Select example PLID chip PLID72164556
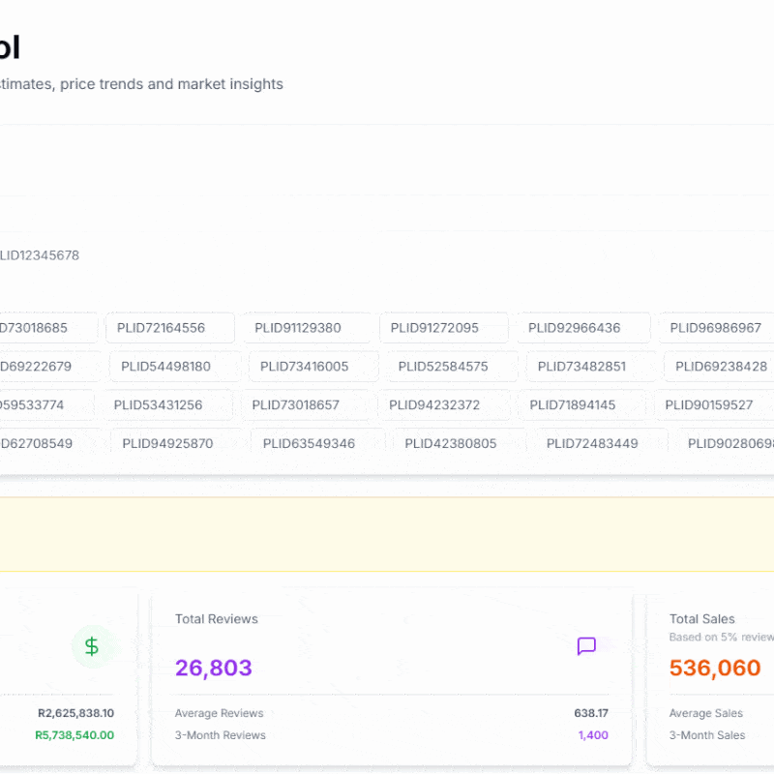This screenshot has height=774, width=774. pos(170,328)
